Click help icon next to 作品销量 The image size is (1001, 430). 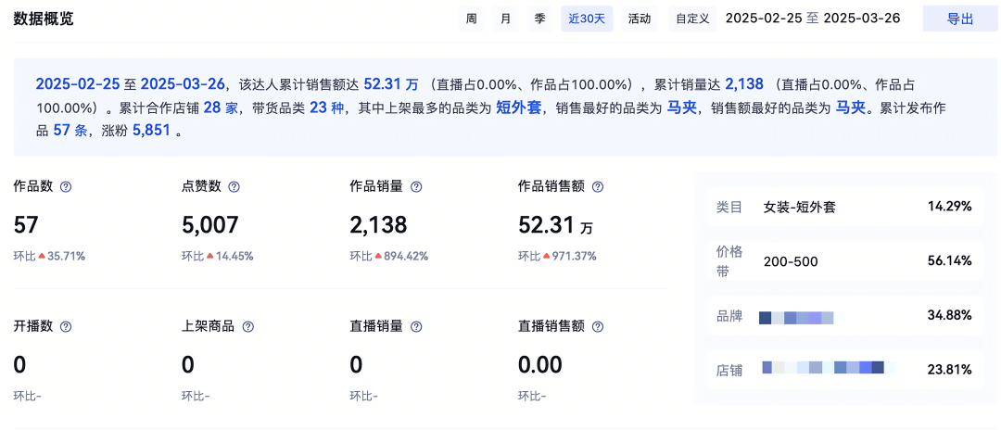pyautogui.click(x=416, y=187)
